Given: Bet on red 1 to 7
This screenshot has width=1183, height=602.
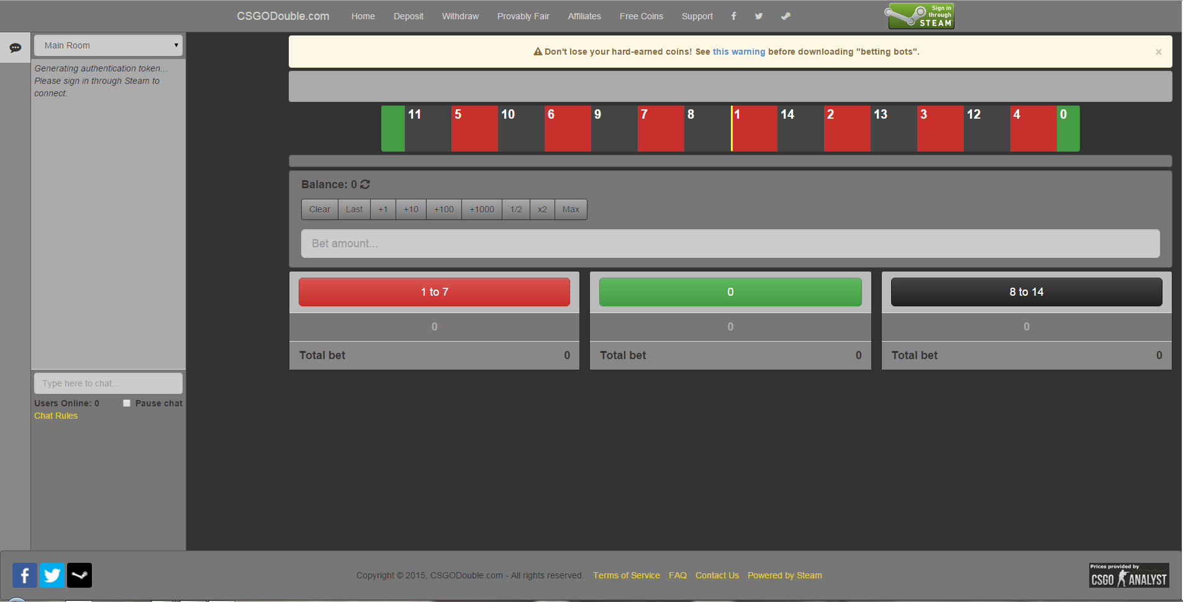Looking at the screenshot, I should pos(434,292).
